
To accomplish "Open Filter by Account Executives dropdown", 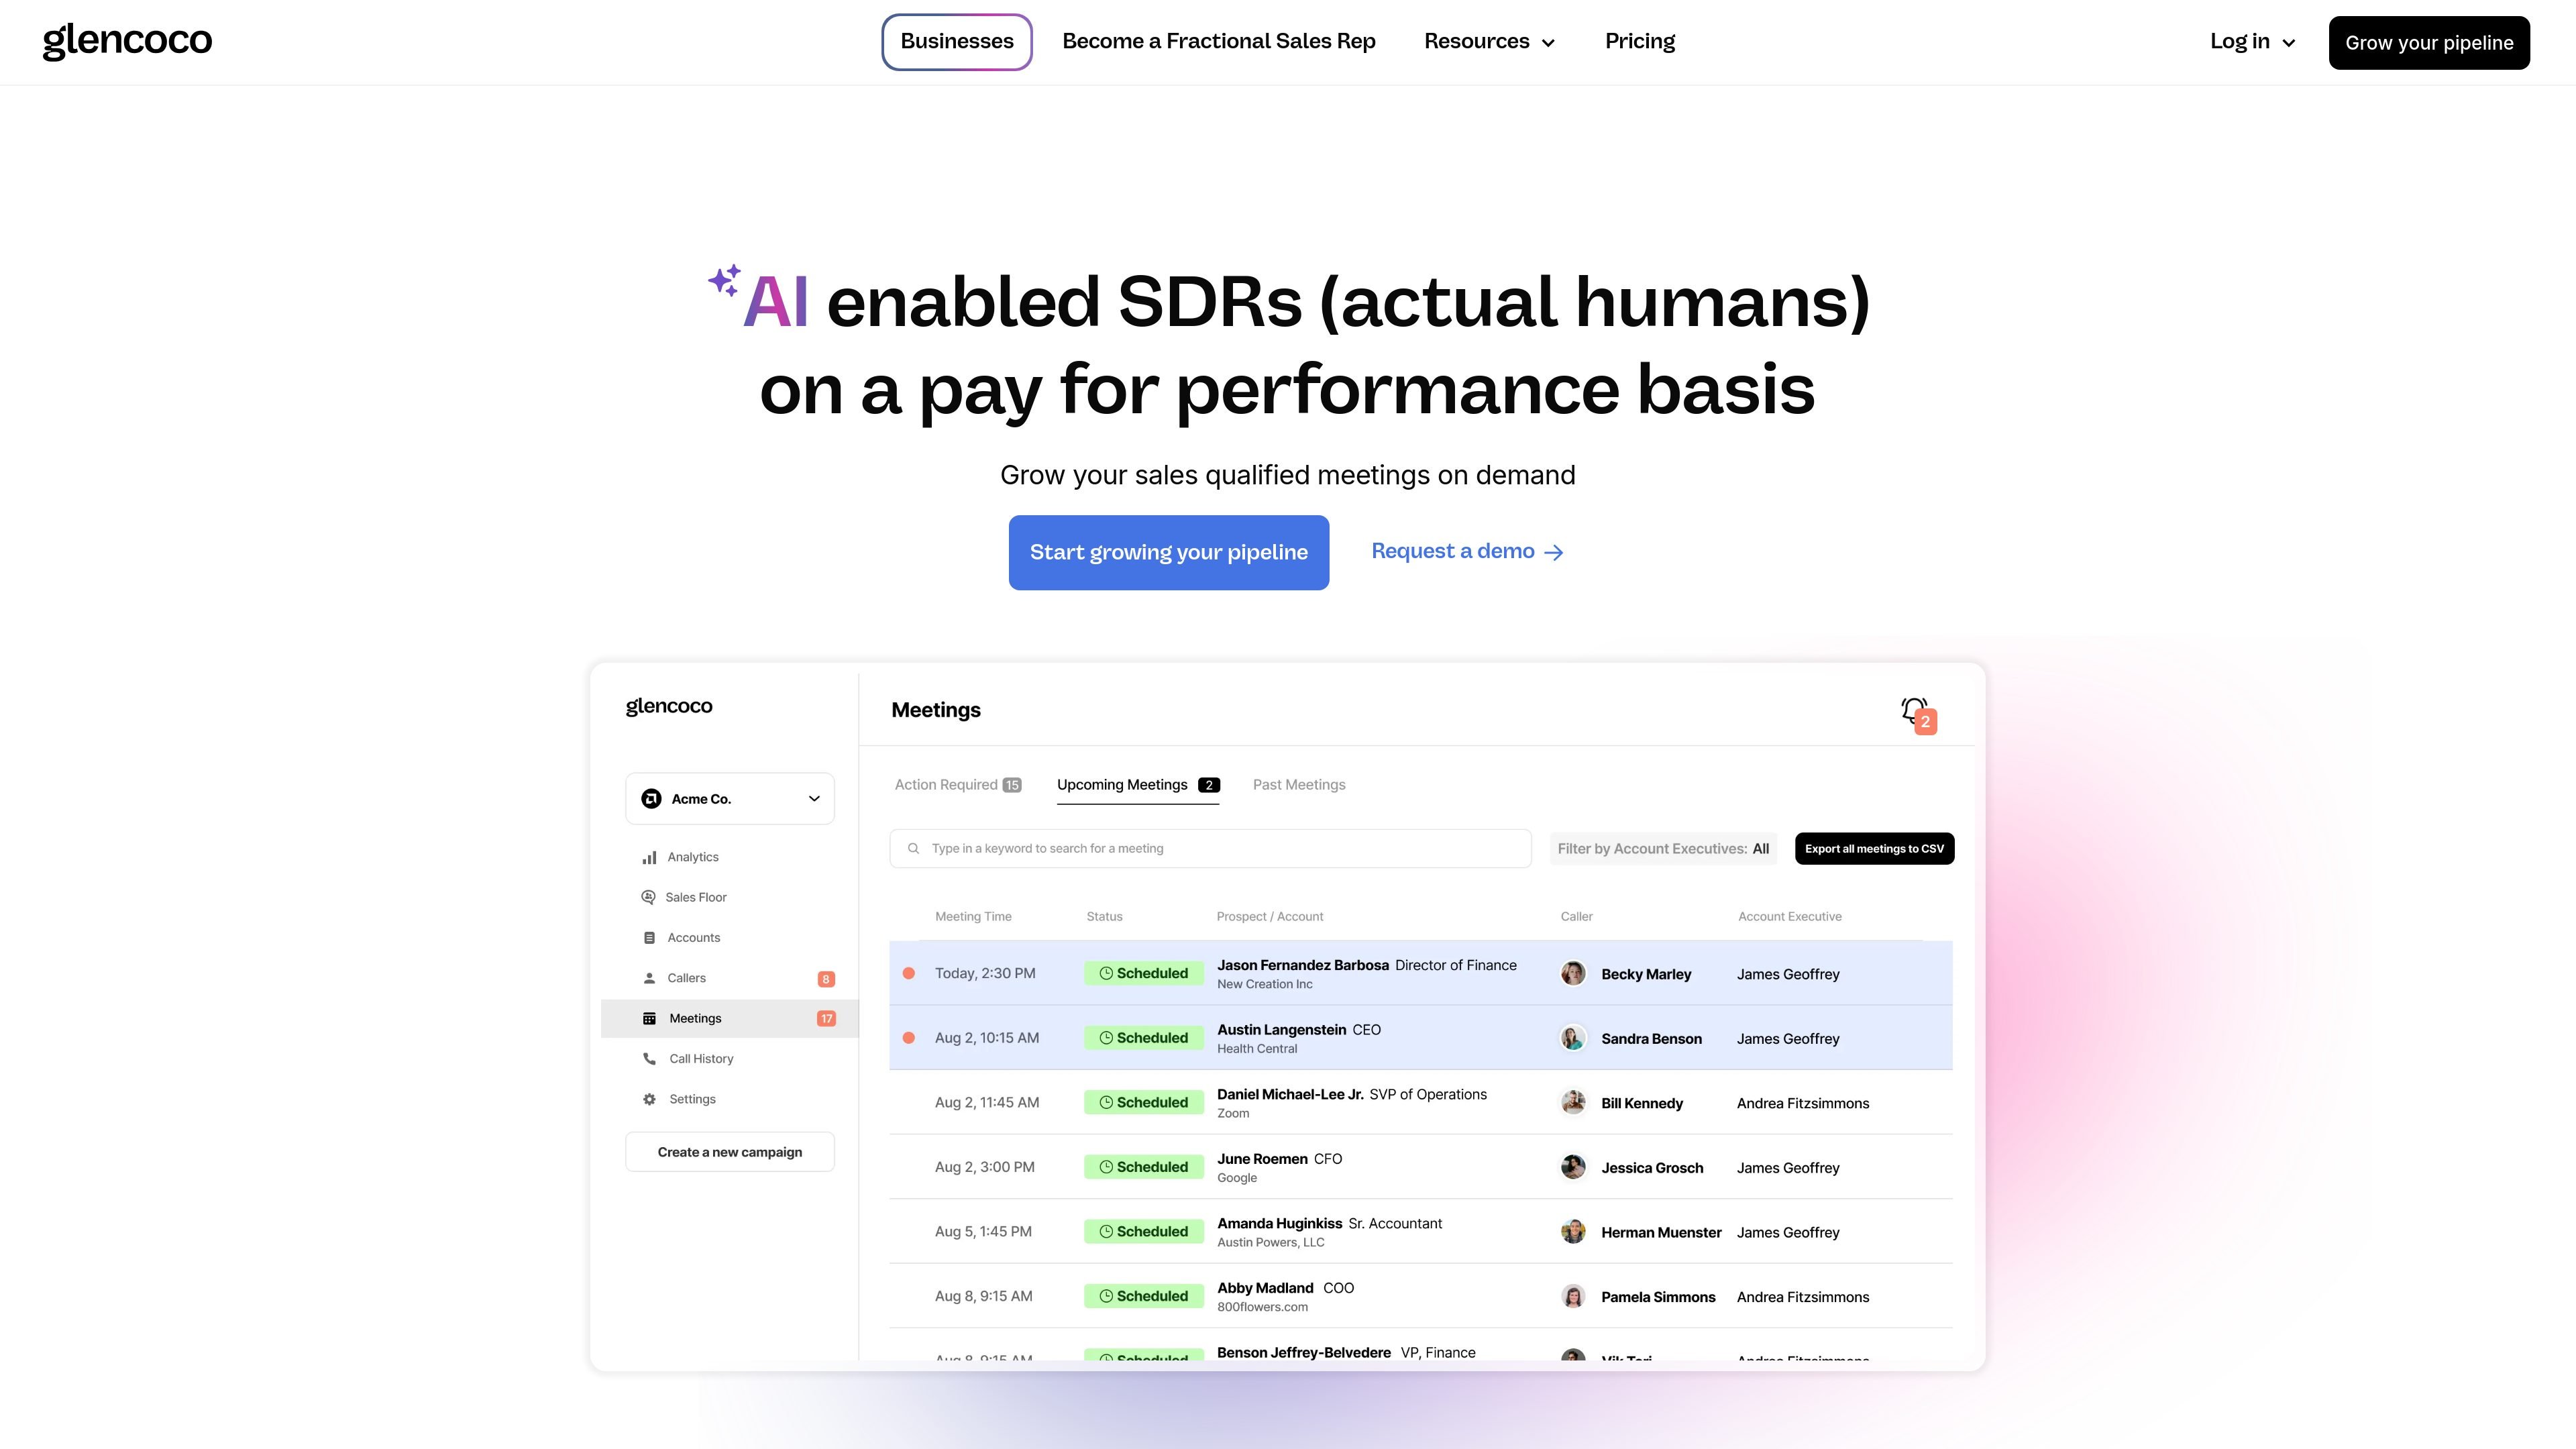I will point(1663,849).
